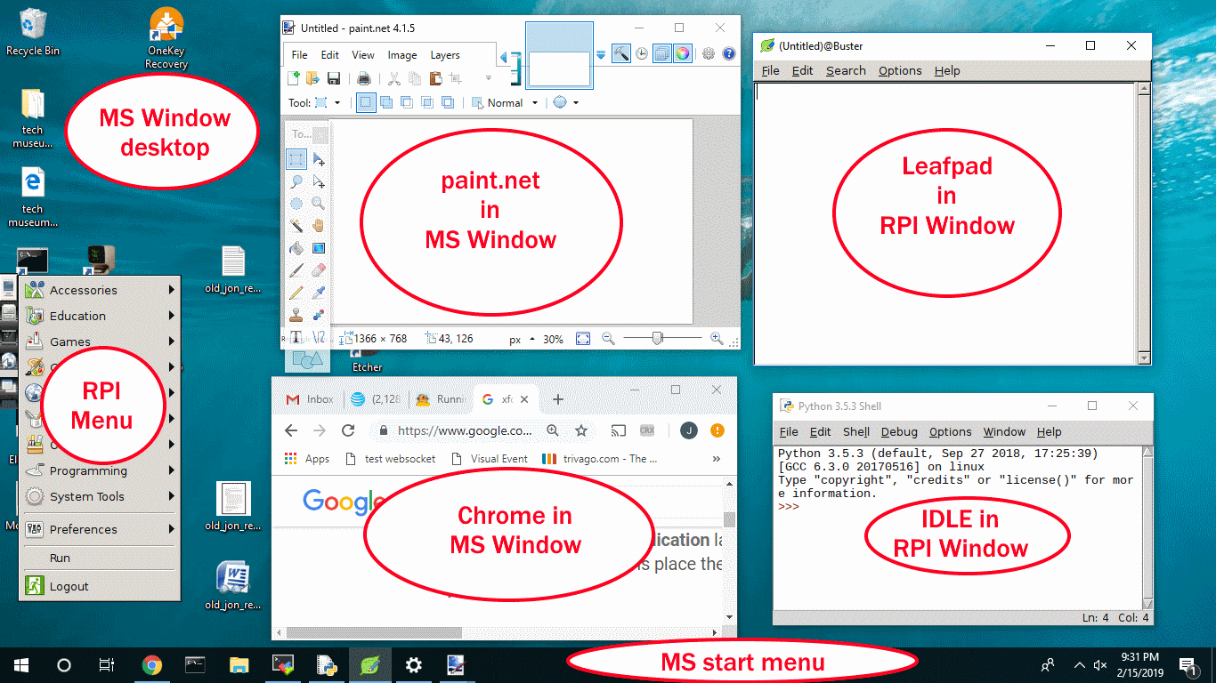The image size is (1216, 683).
Task: Select the Text tool
Action: pos(296,336)
